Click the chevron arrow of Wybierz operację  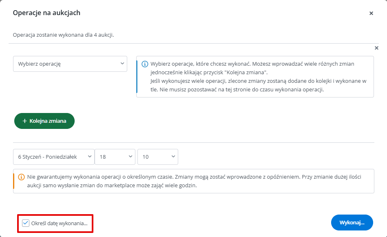[x=122, y=64]
